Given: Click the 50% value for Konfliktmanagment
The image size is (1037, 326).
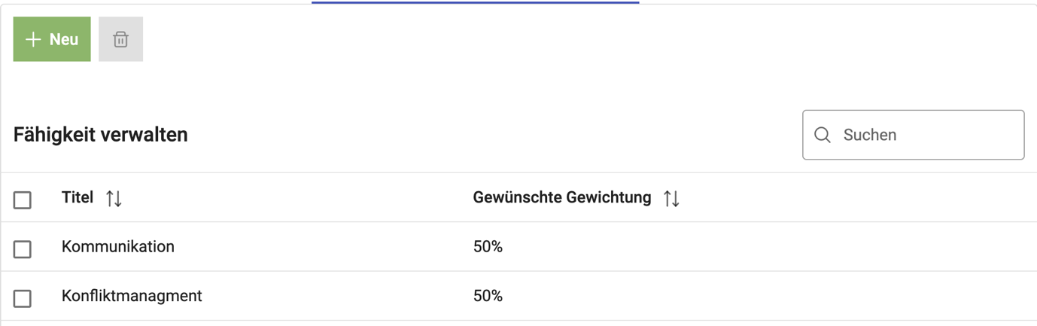Looking at the screenshot, I should (488, 296).
